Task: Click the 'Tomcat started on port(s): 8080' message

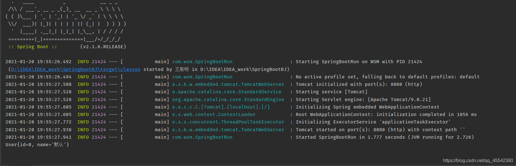Action: pyautogui.click(x=380, y=130)
